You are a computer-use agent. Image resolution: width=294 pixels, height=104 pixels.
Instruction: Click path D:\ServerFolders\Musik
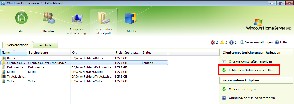coord(87,72)
